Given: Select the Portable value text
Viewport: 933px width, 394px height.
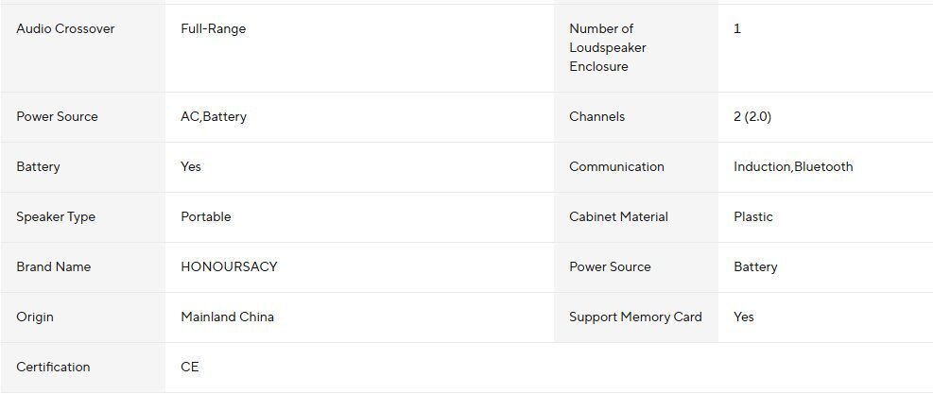Looking at the screenshot, I should (x=205, y=216).
